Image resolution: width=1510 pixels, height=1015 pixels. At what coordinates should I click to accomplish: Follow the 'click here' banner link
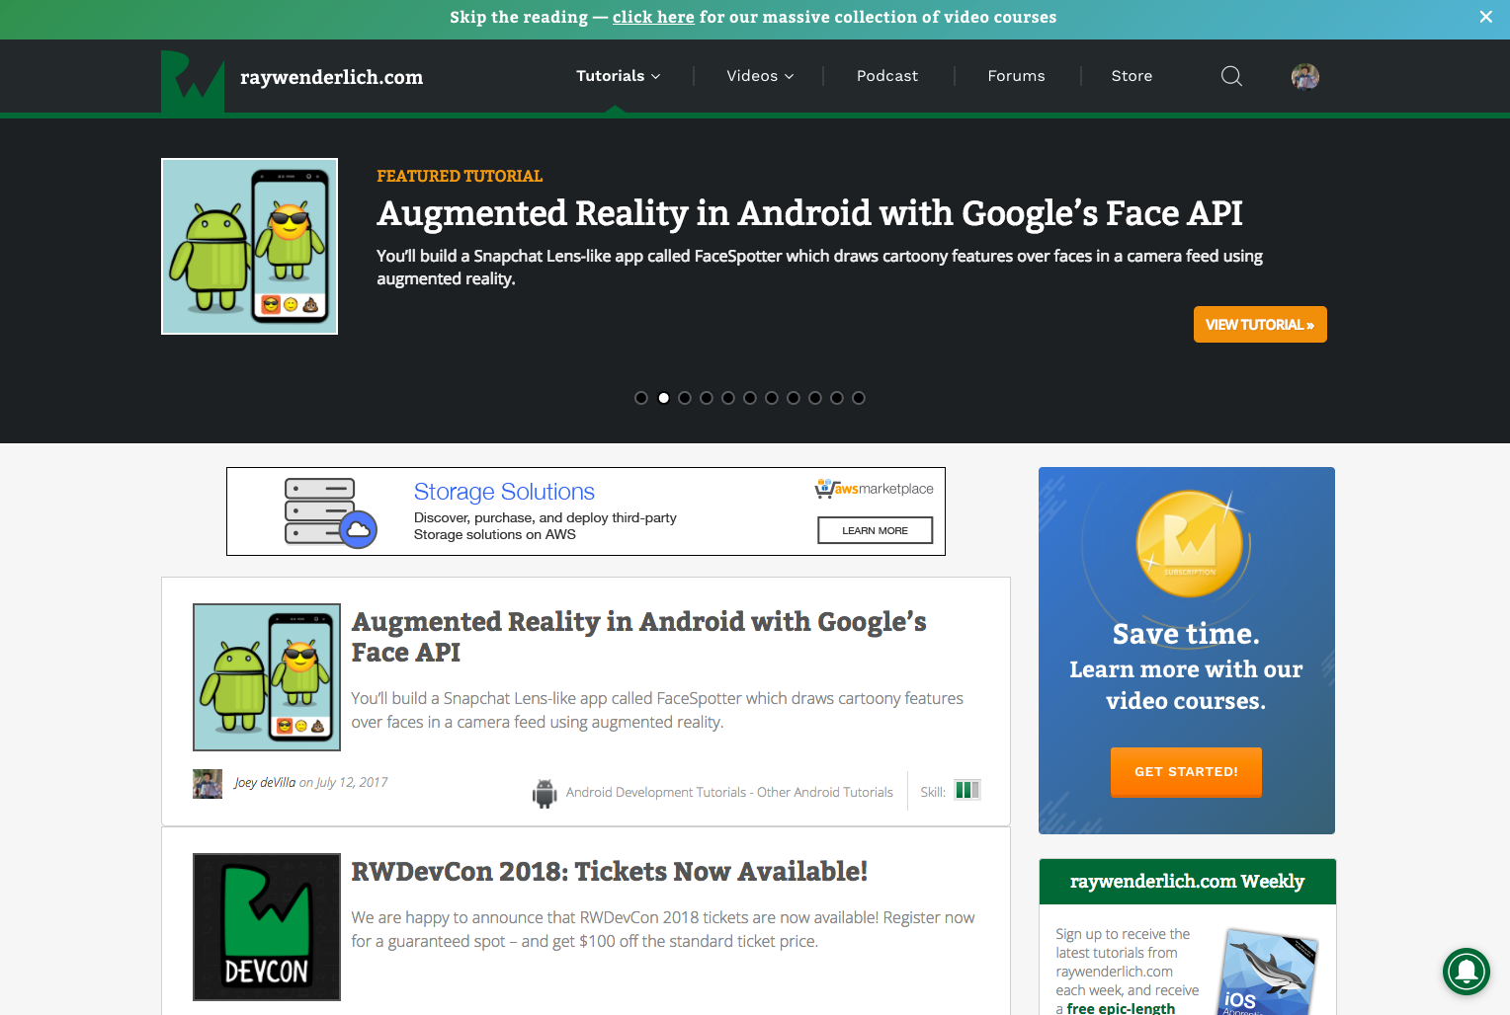653,17
